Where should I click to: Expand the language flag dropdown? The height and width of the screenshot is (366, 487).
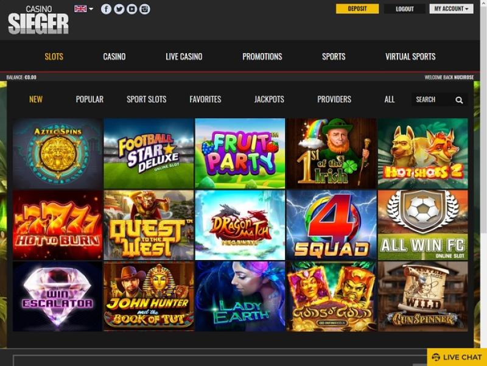point(83,9)
